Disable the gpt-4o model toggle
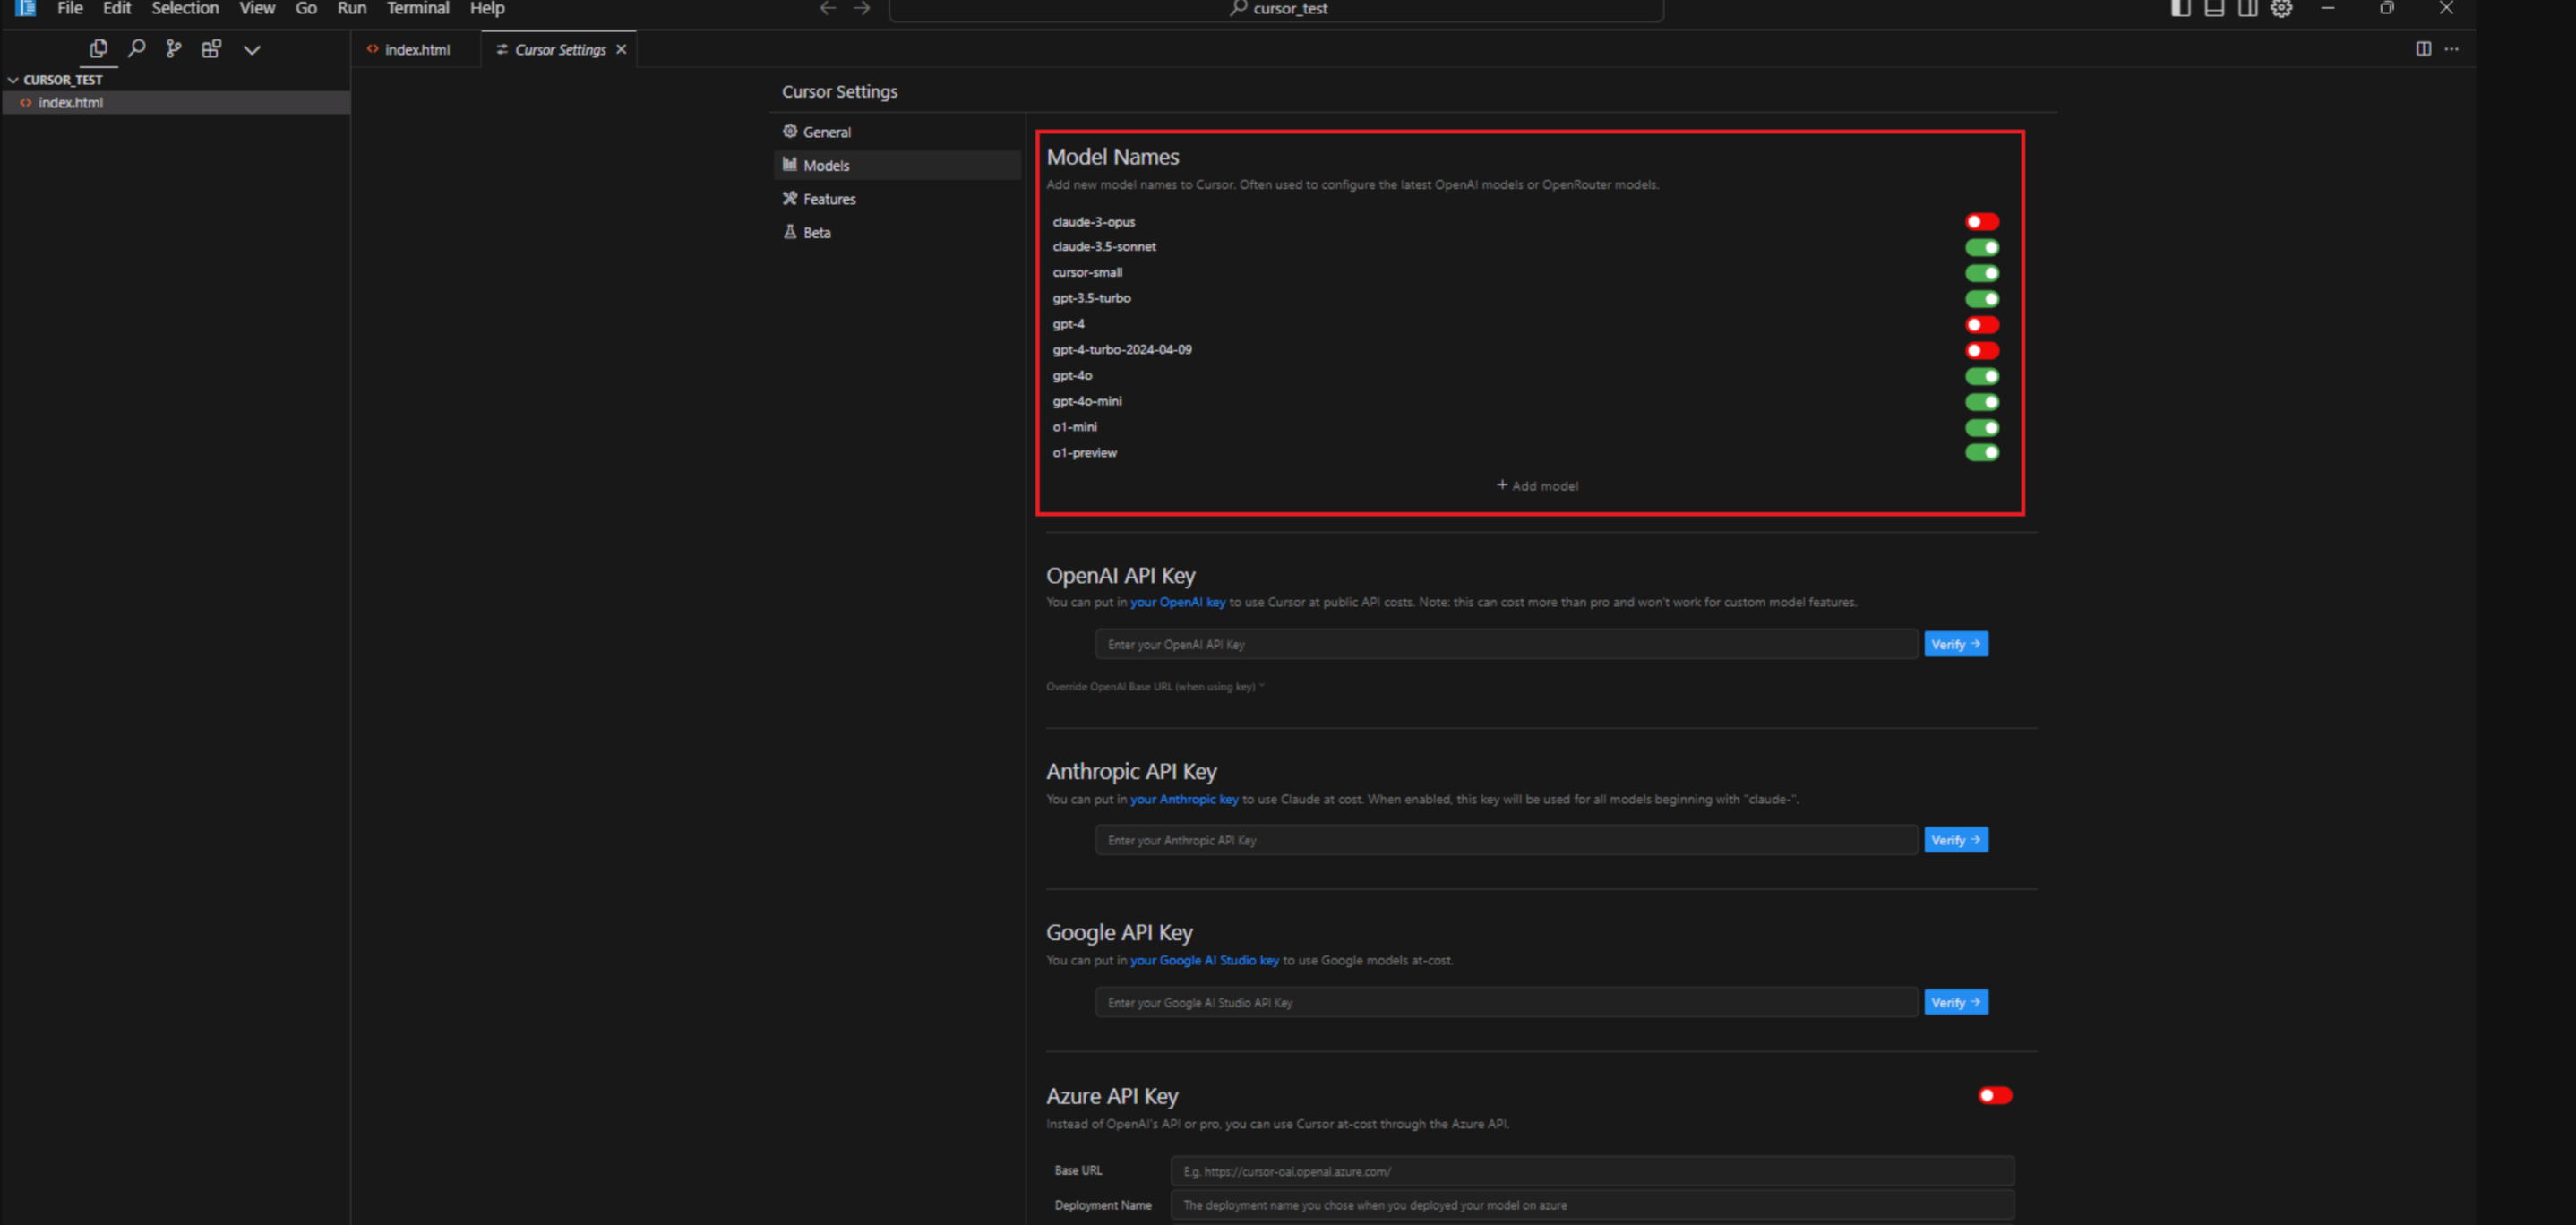 tap(1981, 376)
